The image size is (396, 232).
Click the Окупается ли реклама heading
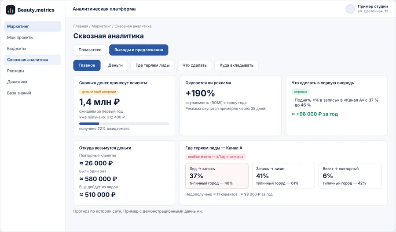[208, 83]
